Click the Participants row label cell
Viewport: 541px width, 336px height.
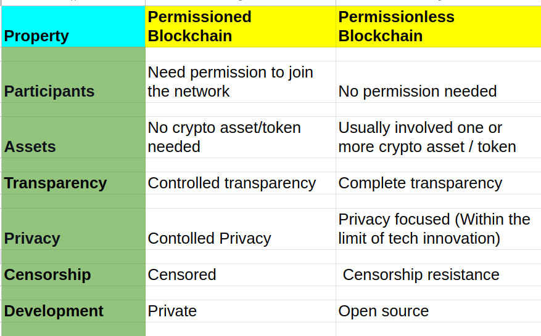(x=73, y=82)
